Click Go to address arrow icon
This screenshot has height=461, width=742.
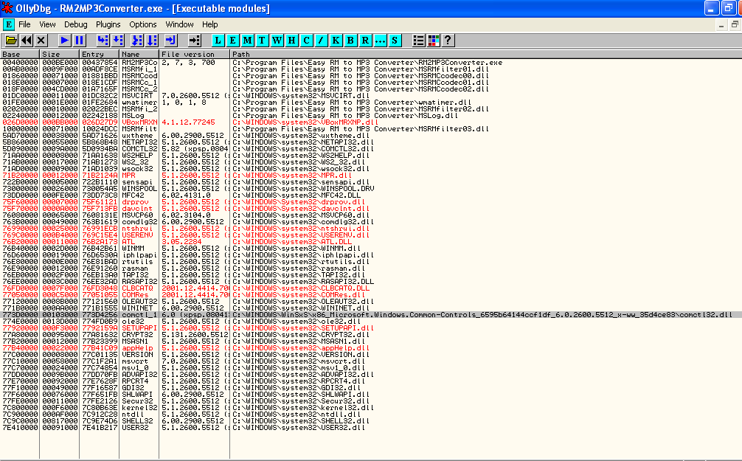coord(194,41)
